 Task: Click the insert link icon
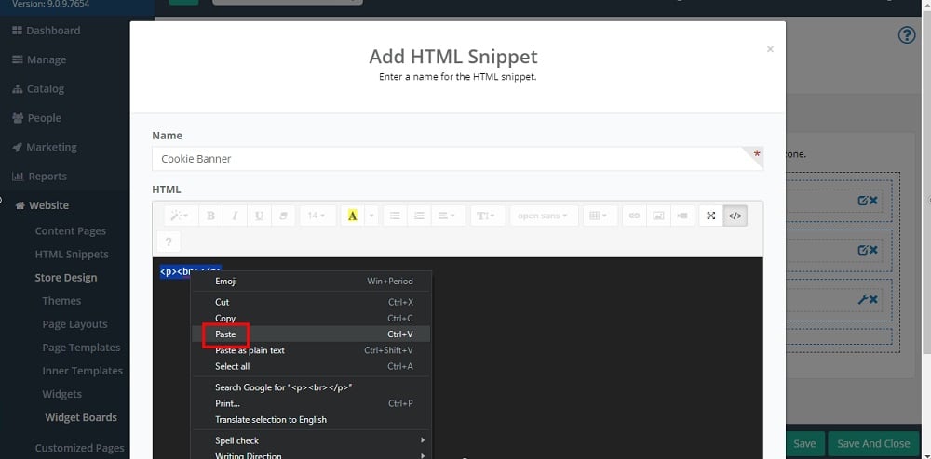[634, 216]
